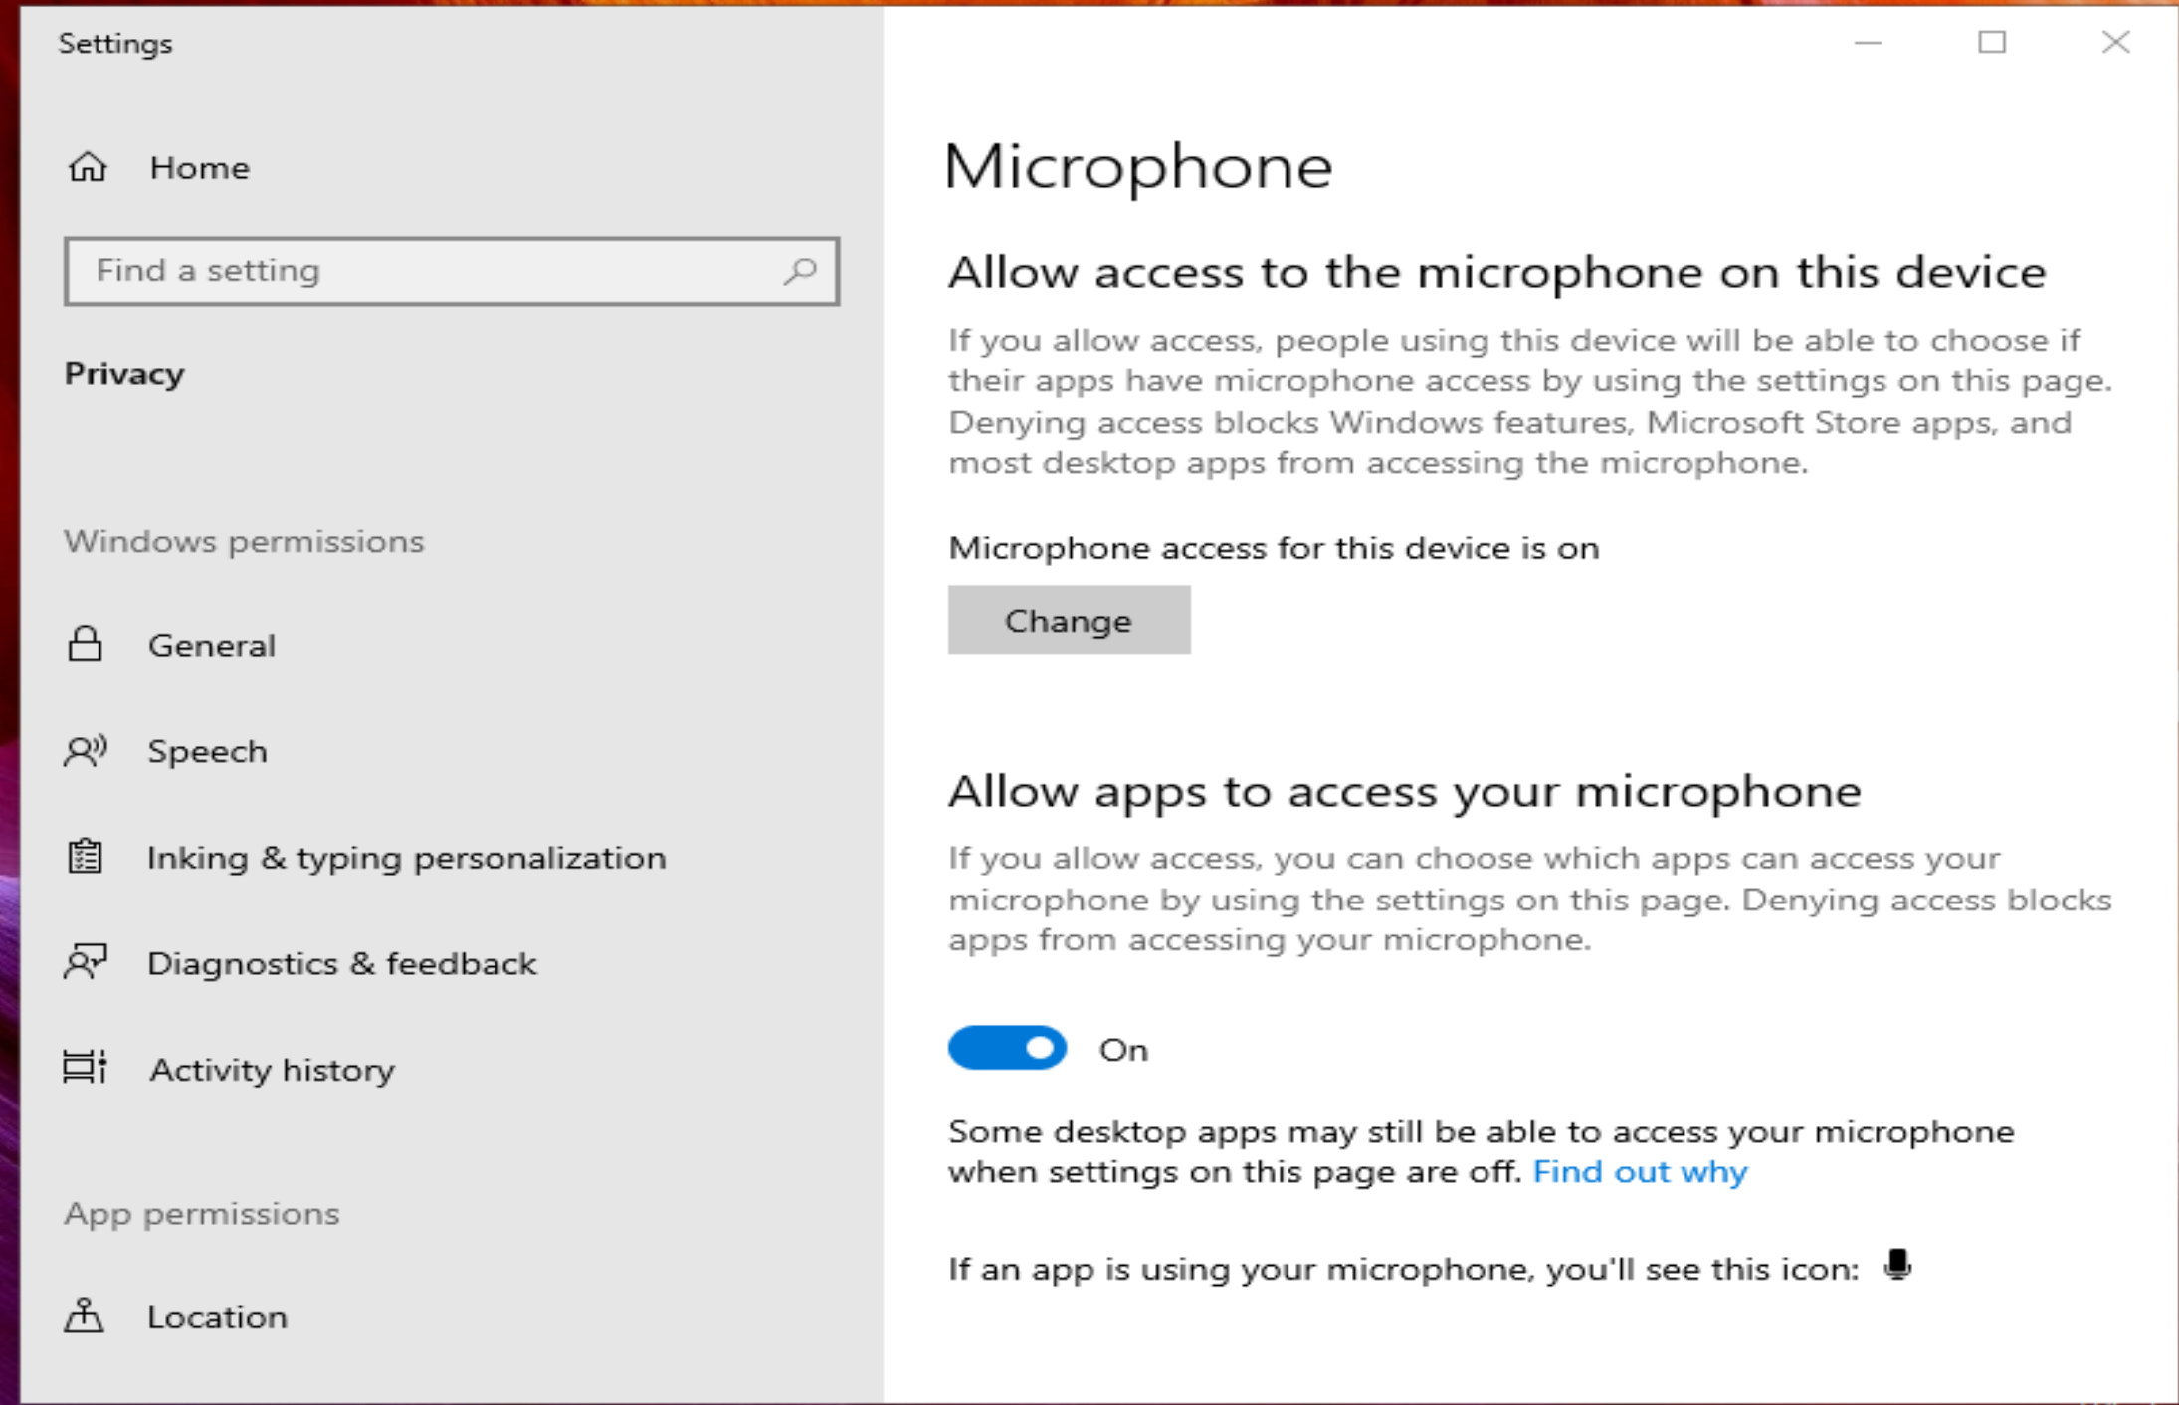The width and height of the screenshot is (2179, 1405).
Task: Click the Speech person icon
Action: [x=88, y=749]
